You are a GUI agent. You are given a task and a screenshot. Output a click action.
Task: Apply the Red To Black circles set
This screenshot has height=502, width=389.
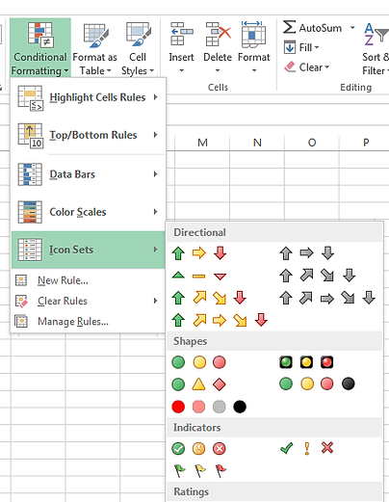coord(209,407)
